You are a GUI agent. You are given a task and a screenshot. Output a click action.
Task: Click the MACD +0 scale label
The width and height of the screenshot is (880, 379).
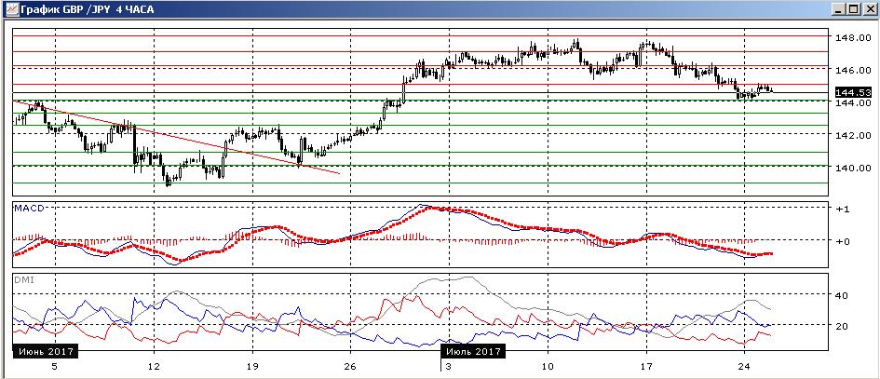844,241
